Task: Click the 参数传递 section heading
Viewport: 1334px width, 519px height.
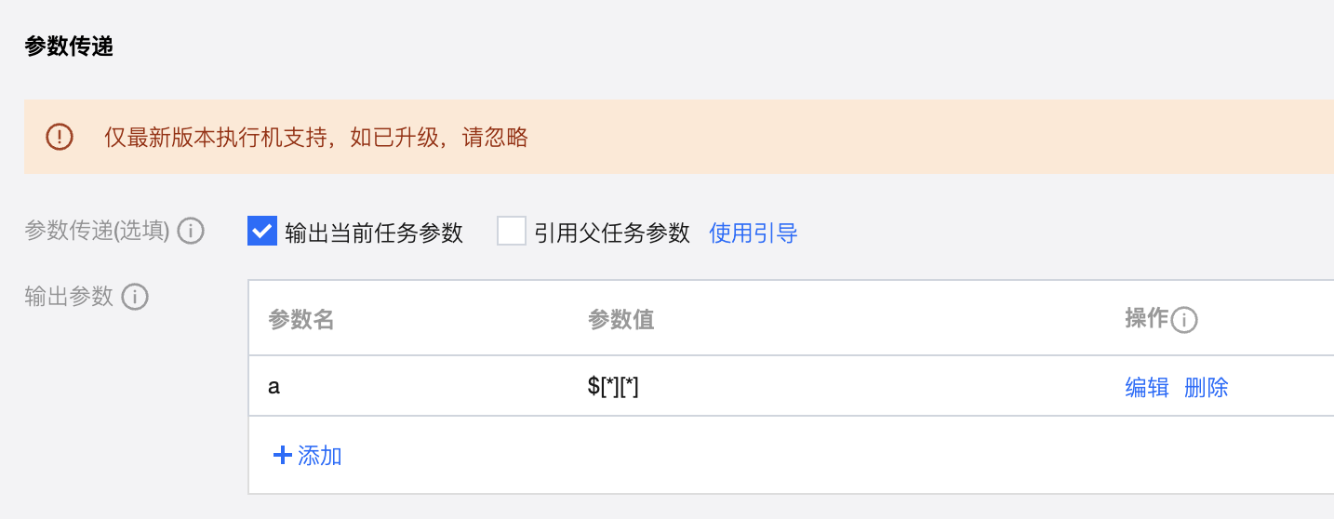Action: point(69,47)
